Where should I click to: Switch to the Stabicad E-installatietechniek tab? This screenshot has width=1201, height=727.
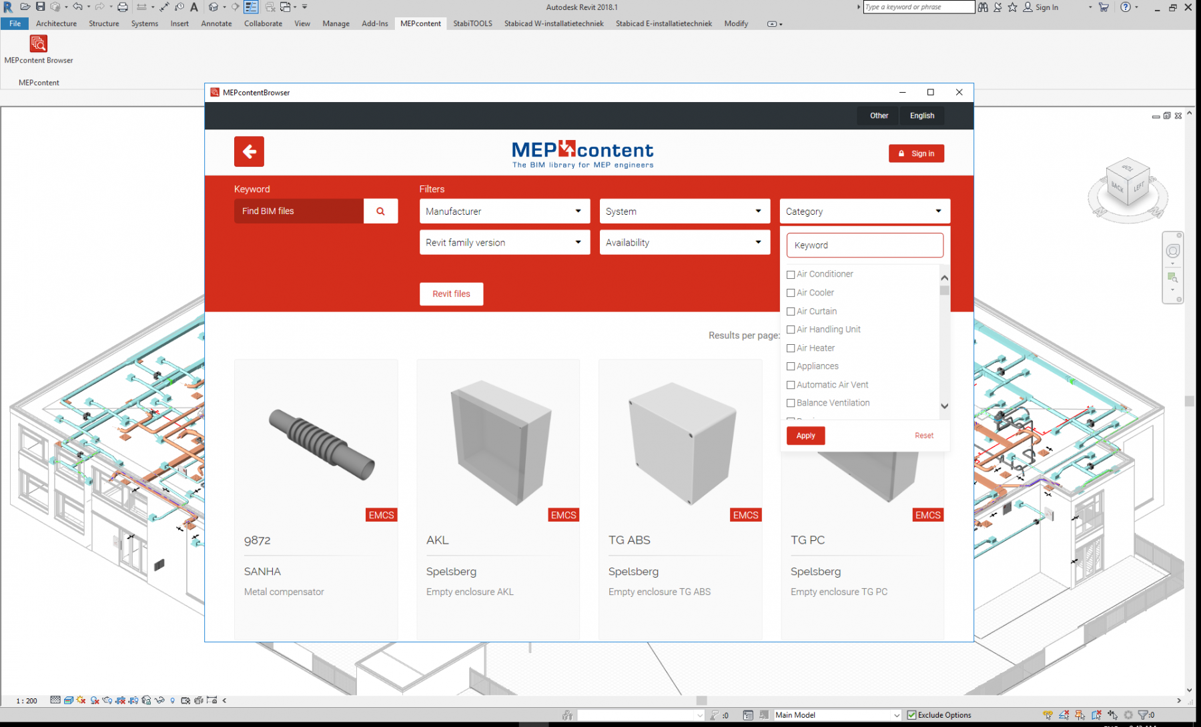pyautogui.click(x=664, y=23)
